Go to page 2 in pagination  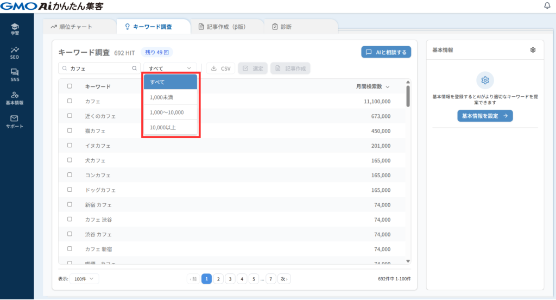point(218,279)
